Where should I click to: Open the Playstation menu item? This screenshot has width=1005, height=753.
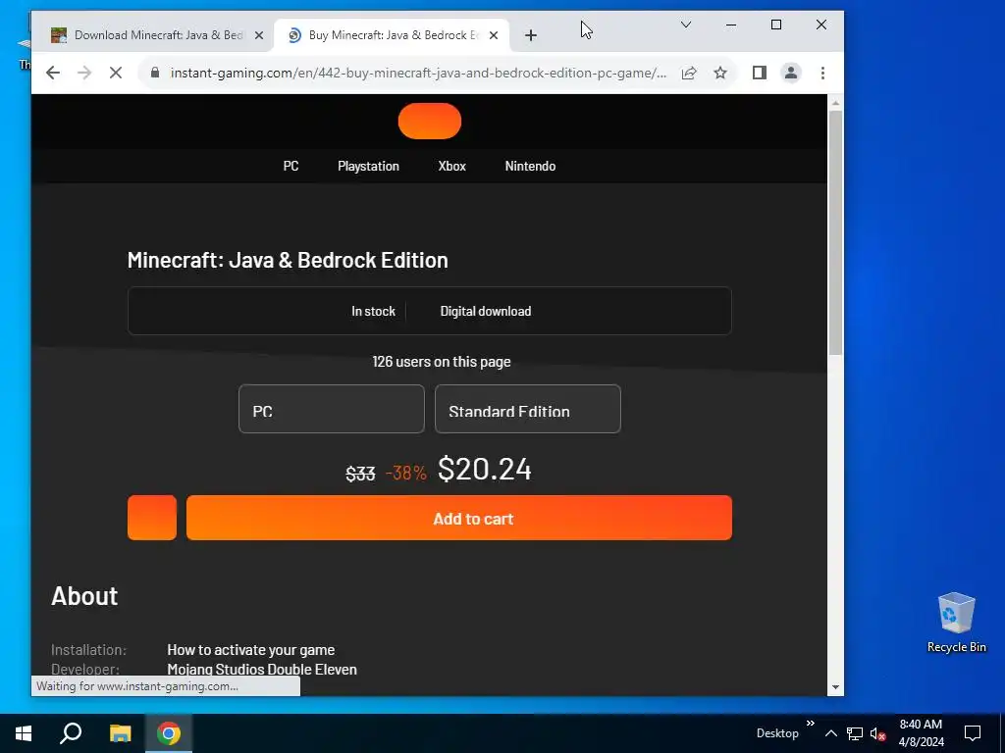point(369,166)
